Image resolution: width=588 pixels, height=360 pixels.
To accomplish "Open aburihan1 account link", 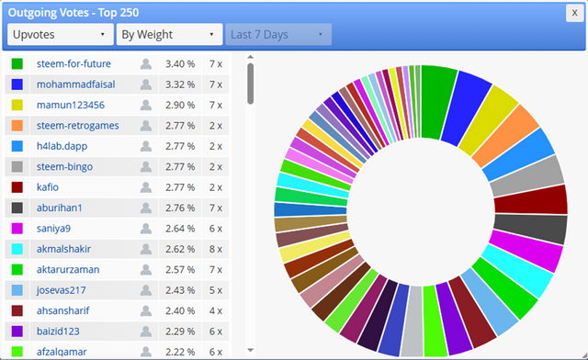I will coord(59,208).
